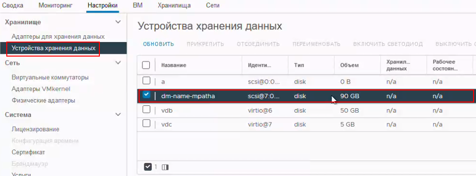Open Сертификат in sidebar

pos(29,152)
